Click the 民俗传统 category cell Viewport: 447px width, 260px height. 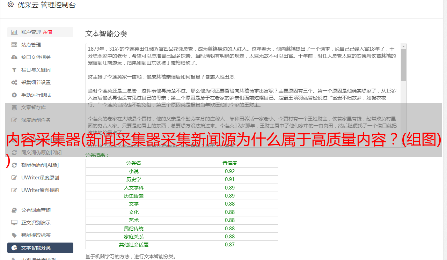point(134,229)
